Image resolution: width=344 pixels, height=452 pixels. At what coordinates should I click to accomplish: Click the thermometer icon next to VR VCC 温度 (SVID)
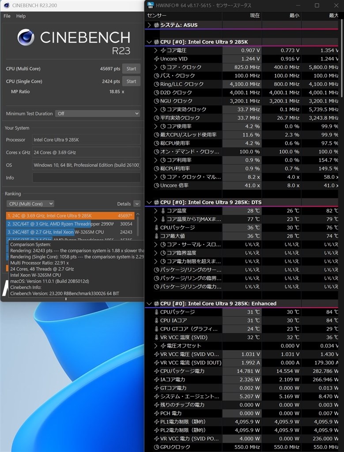[157, 337]
